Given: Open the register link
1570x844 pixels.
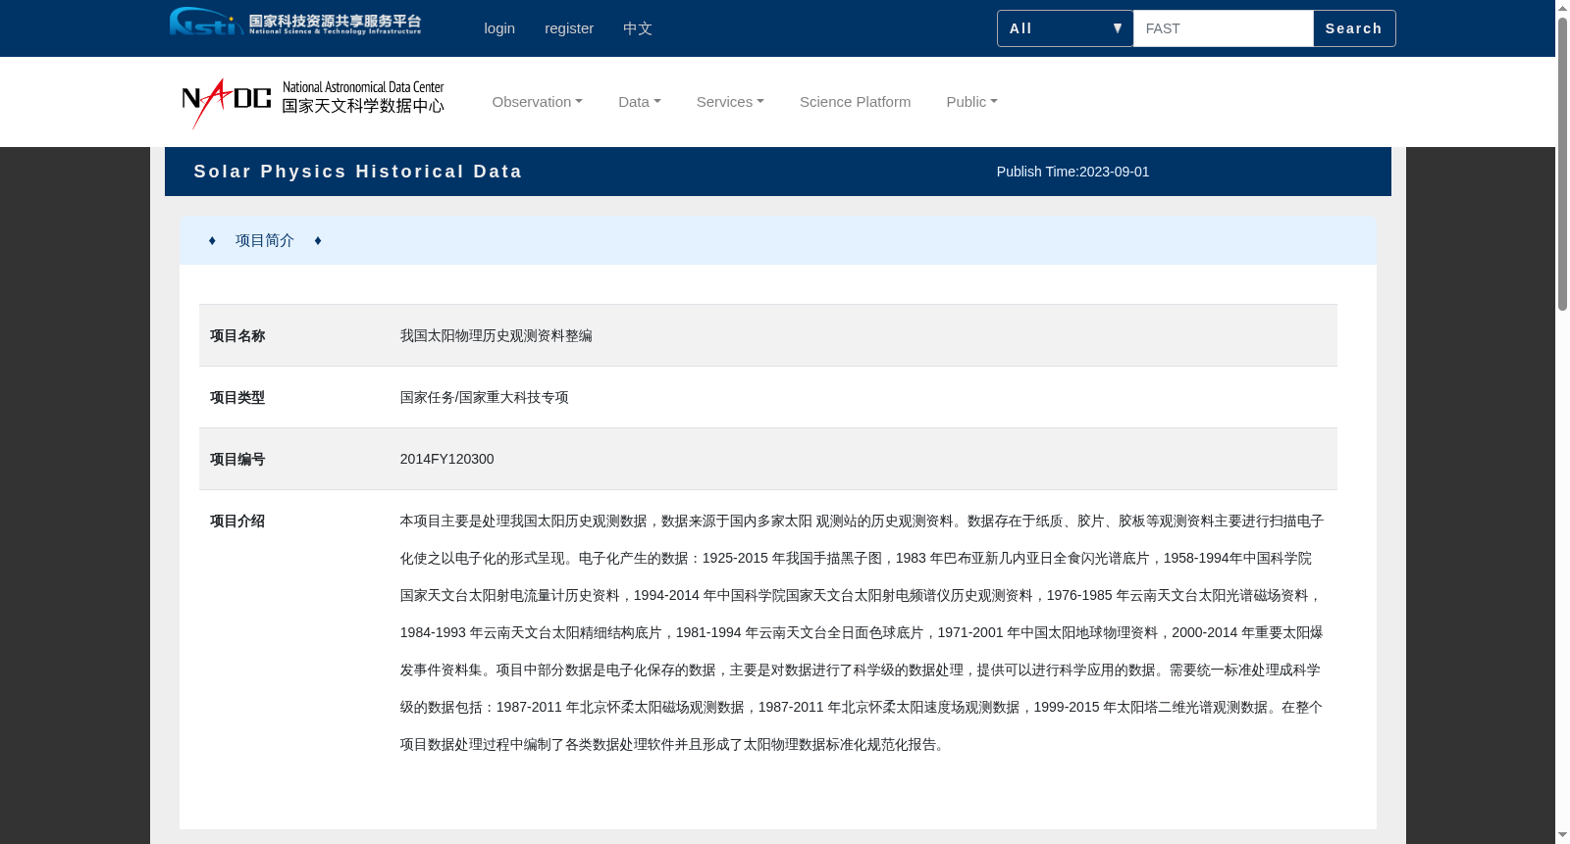Looking at the screenshot, I should [569, 28].
